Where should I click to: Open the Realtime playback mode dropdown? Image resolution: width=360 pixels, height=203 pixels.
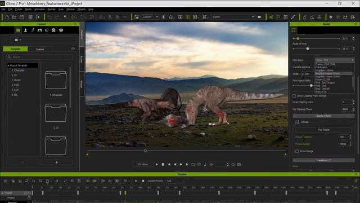tap(143, 164)
